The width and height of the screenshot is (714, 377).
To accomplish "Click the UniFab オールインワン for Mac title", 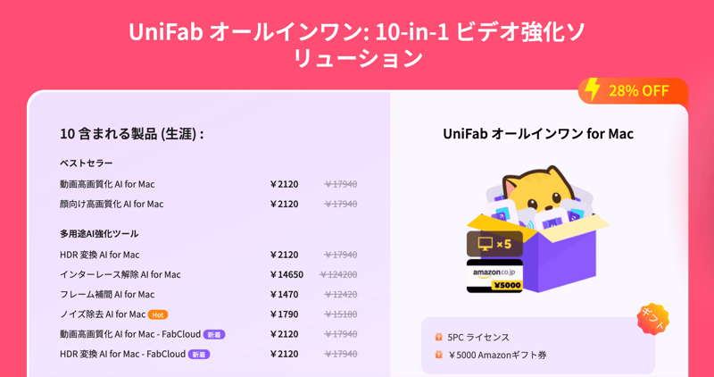I will pos(538,134).
